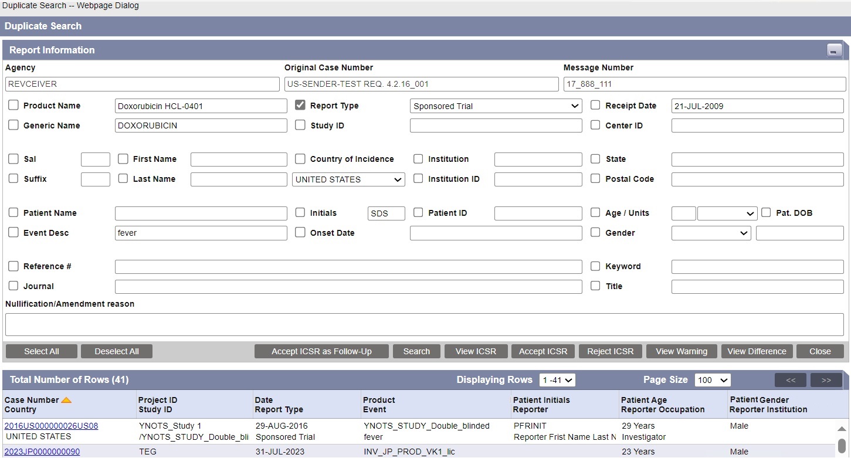Check the Gender checkbox
This screenshot has width=851, height=458.
coord(595,233)
